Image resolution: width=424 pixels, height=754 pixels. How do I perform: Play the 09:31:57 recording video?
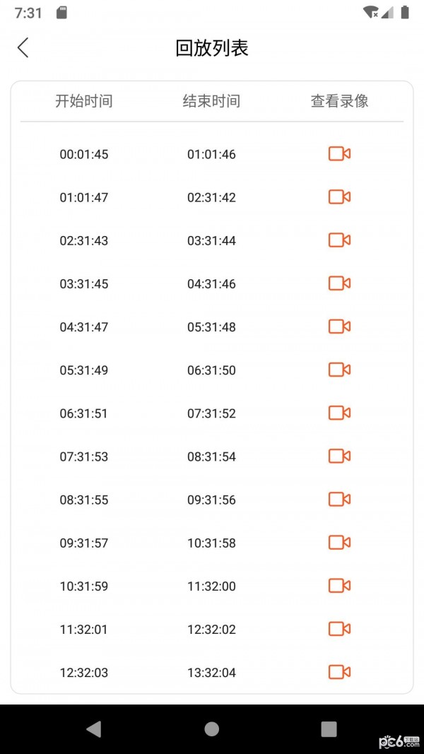click(339, 543)
